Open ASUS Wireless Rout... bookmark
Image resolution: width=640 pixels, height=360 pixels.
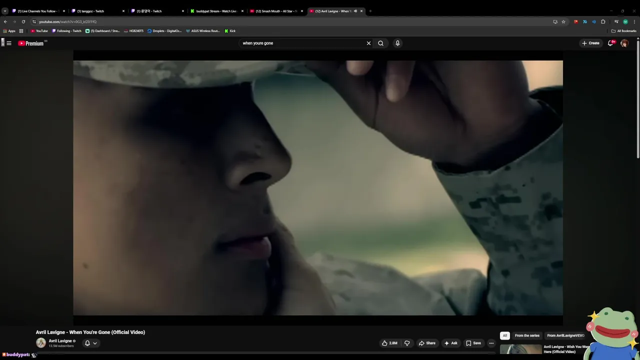coord(202,31)
